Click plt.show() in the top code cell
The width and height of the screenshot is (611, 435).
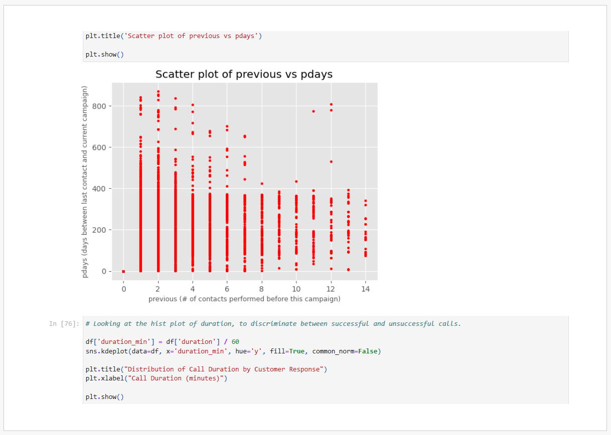click(x=104, y=54)
